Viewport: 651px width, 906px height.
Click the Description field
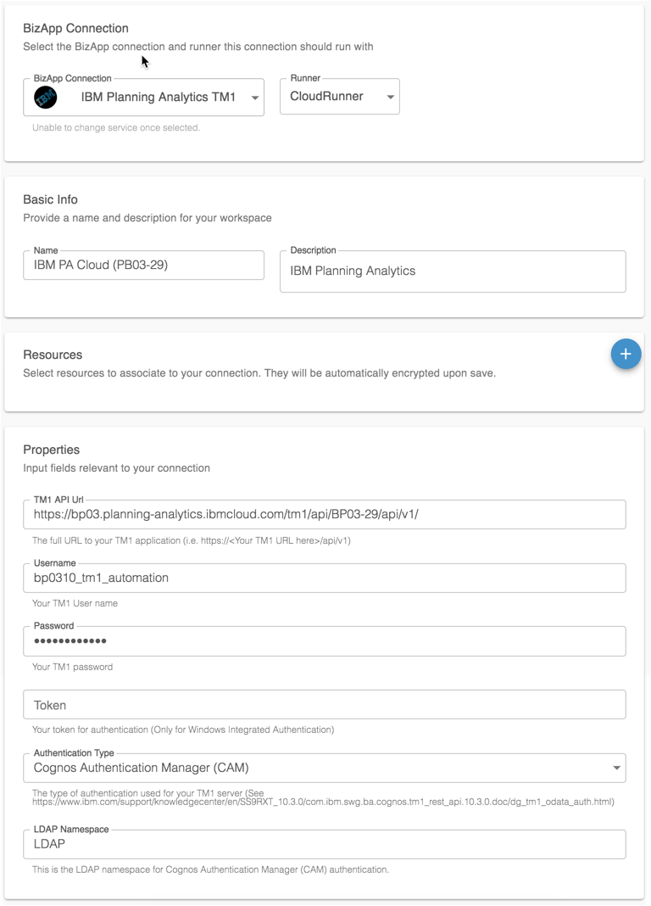(x=453, y=271)
